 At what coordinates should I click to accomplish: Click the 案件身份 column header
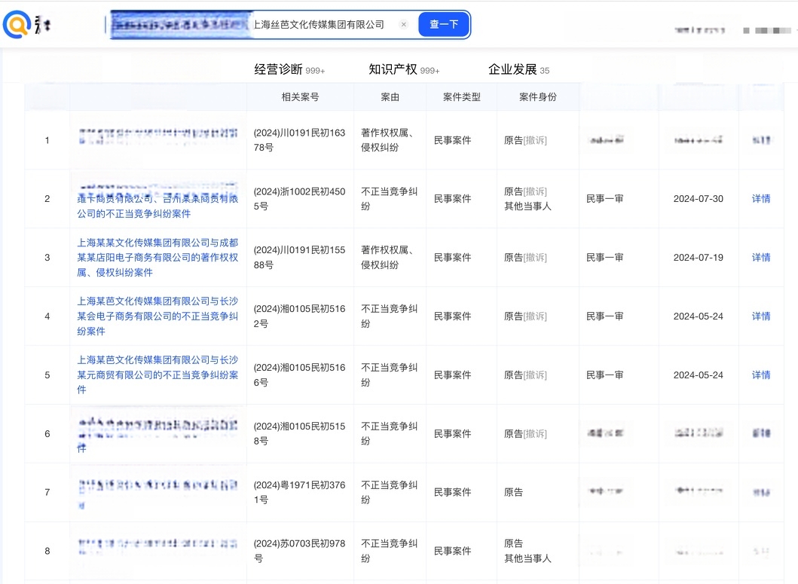click(x=538, y=96)
